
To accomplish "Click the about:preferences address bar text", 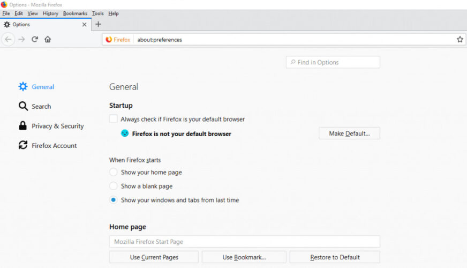I will (x=160, y=40).
